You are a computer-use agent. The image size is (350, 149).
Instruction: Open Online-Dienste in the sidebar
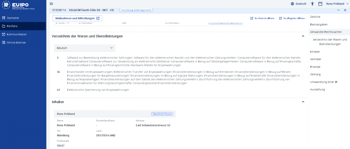pos(16,42)
